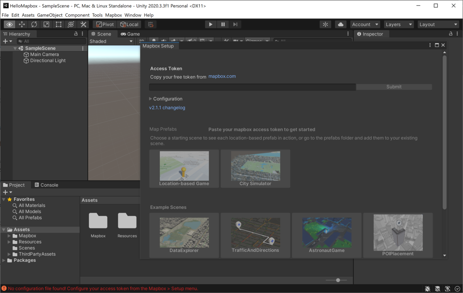Open the Assets menu

(28, 15)
